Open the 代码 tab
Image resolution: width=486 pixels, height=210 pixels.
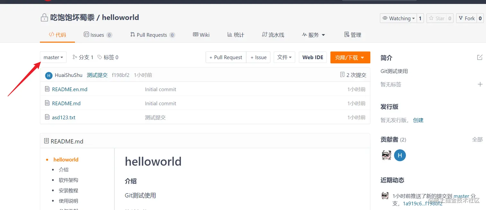coord(58,35)
